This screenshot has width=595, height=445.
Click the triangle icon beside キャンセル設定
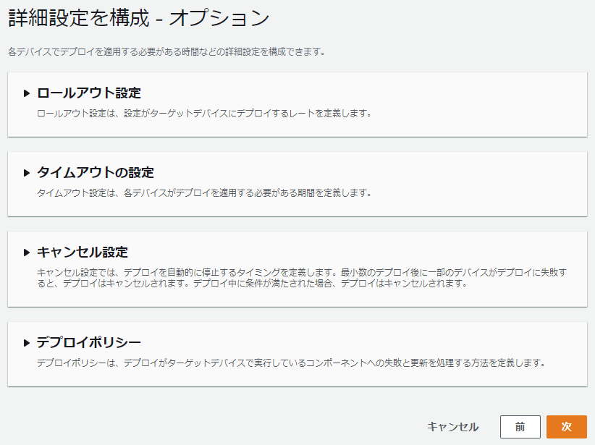click(x=25, y=250)
